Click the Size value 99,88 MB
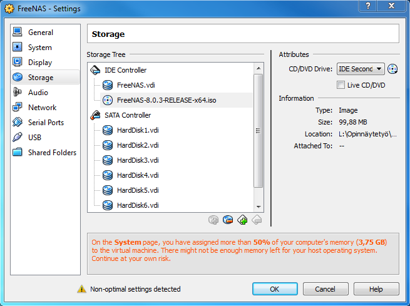The height and width of the screenshot is (306, 410). (x=353, y=122)
